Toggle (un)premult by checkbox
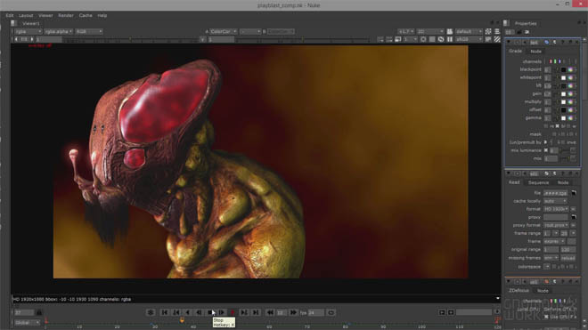This screenshot has height=330, width=588. coord(545,142)
